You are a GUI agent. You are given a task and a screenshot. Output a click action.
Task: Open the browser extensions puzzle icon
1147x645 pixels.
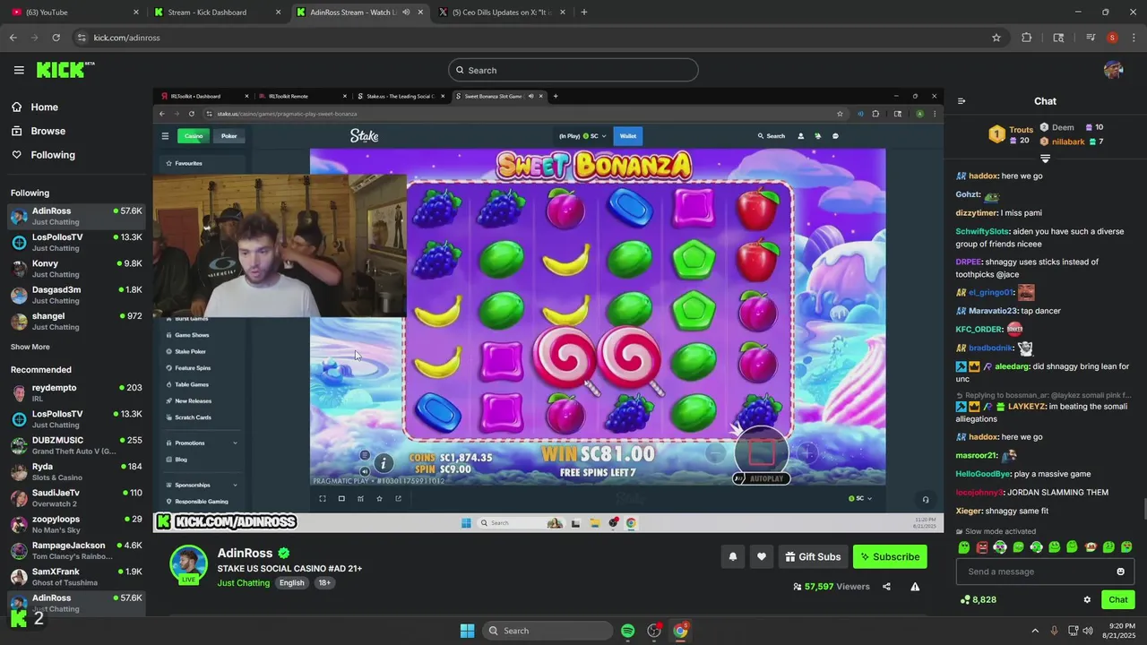tap(1027, 38)
